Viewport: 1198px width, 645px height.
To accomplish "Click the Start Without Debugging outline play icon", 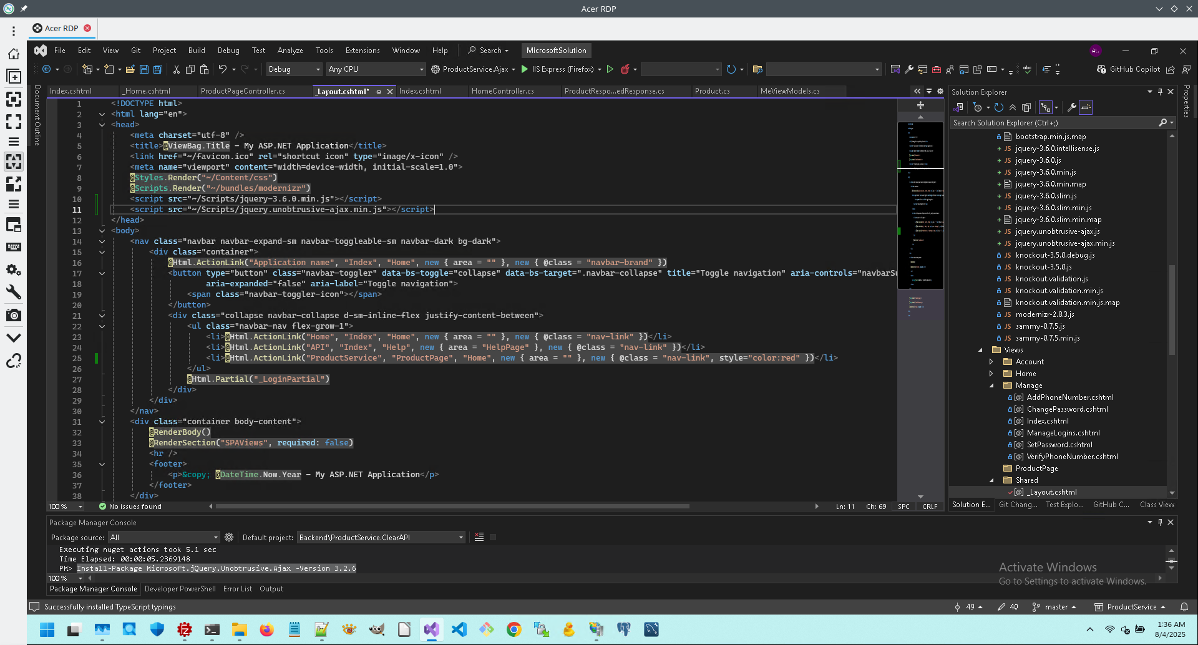I will [610, 69].
